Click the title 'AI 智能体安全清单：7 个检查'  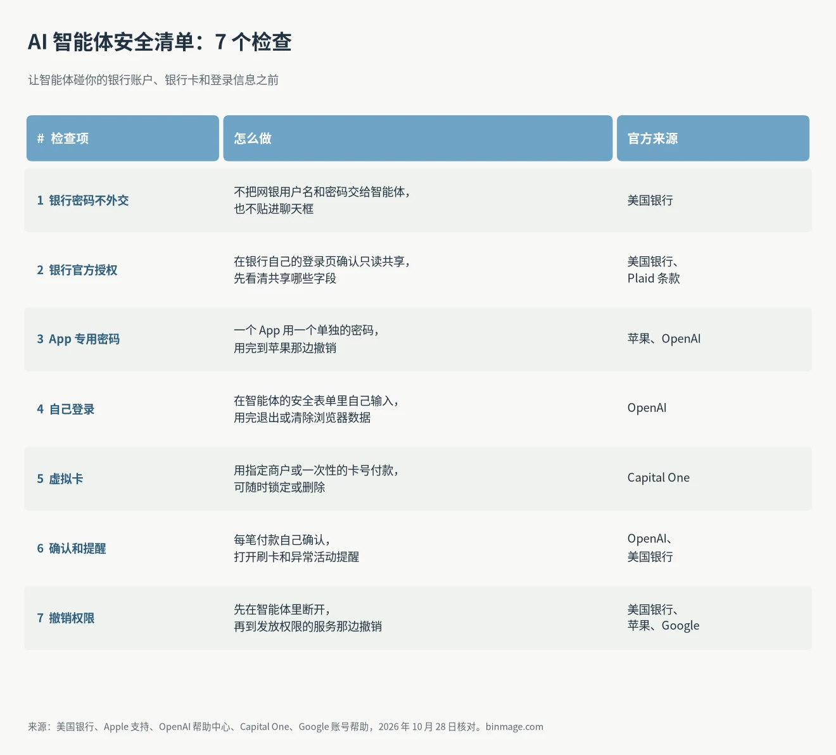(x=160, y=42)
